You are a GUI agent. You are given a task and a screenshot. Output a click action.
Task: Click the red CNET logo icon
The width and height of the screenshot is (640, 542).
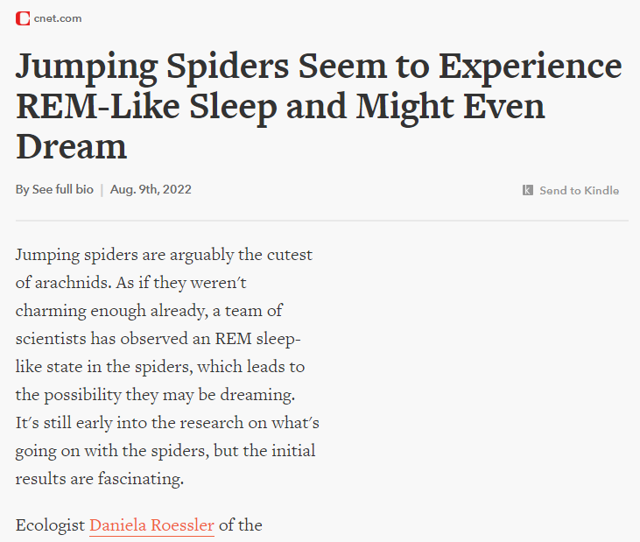click(x=23, y=18)
